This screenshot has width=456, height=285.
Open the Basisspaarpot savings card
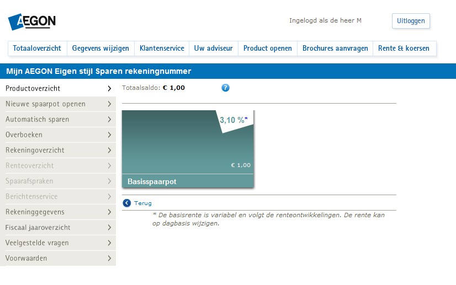click(188, 149)
